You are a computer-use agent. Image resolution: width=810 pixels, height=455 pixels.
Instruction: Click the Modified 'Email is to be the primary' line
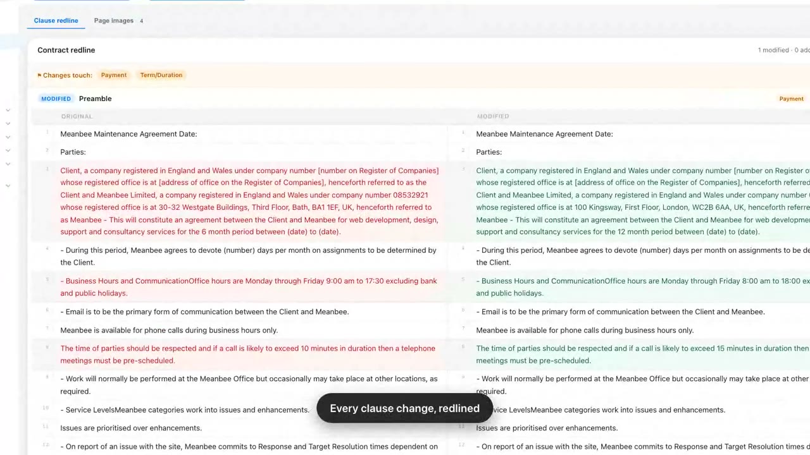[x=620, y=312]
